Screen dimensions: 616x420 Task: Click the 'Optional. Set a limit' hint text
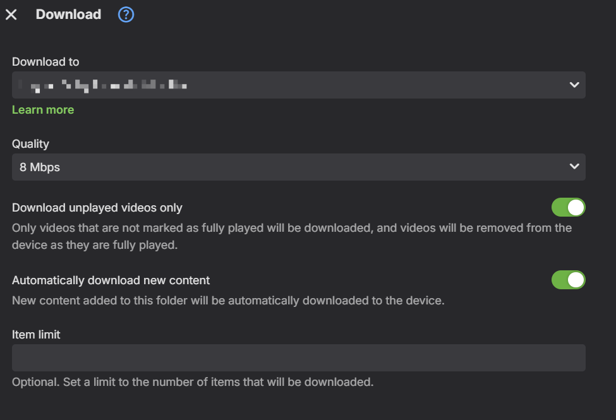point(193,382)
